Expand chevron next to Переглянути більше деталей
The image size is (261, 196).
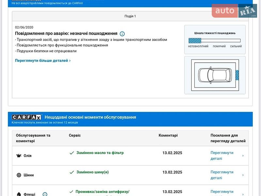pyautogui.click(x=70, y=61)
